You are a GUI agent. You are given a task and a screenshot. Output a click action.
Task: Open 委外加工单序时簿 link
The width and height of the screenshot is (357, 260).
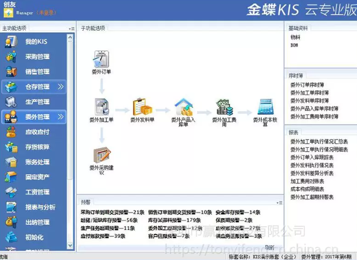click(x=310, y=93)
